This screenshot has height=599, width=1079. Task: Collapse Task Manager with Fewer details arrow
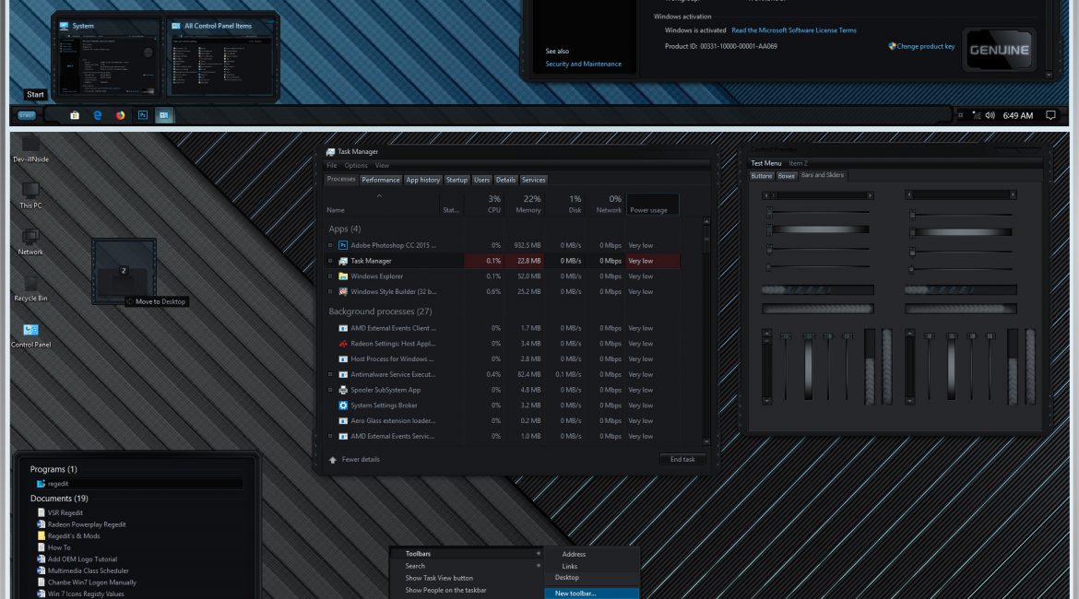coord(333,460)
